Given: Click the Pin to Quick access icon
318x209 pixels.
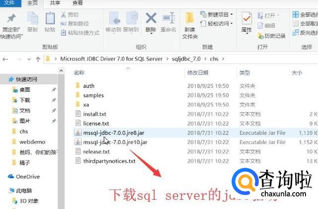Looking at the screenshot, I should point(11,19).
